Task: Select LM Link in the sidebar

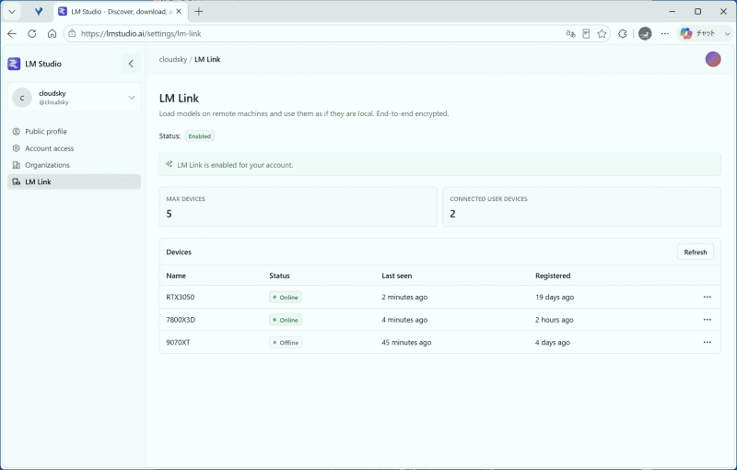Action: 75,182
